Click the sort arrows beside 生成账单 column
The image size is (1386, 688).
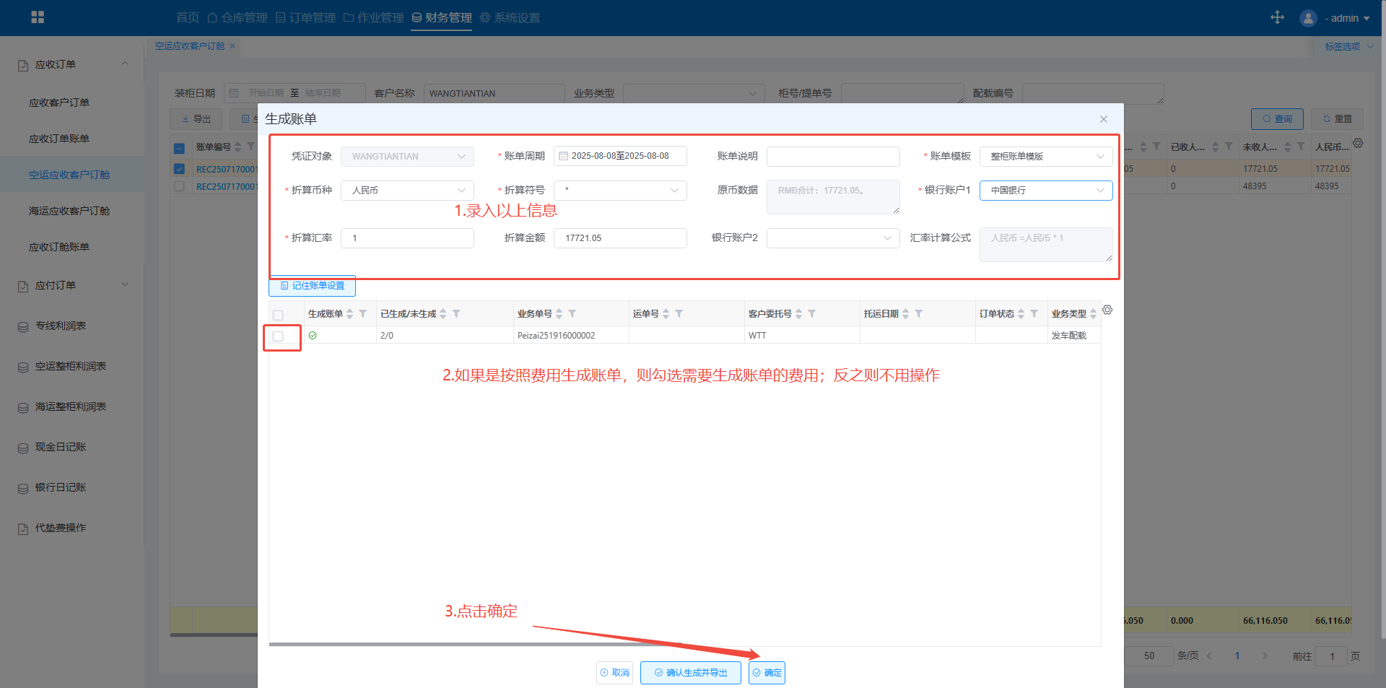tap(350, 314)
